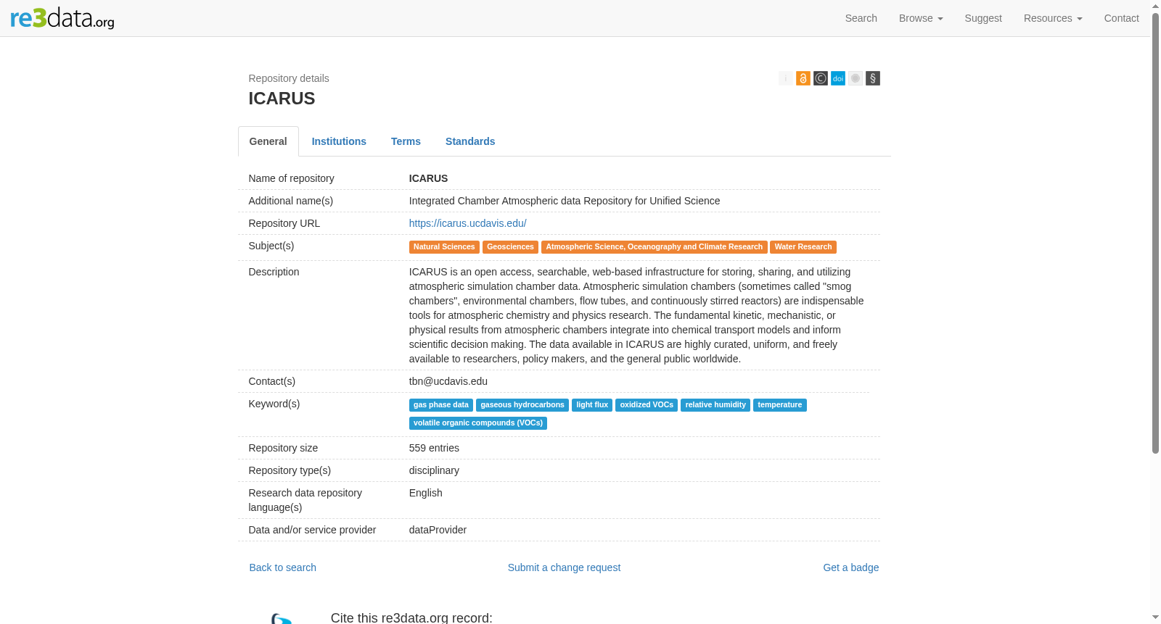1161x624 pixels.
Task: Click the faded additional information 'i' badge
Action: 786,78
